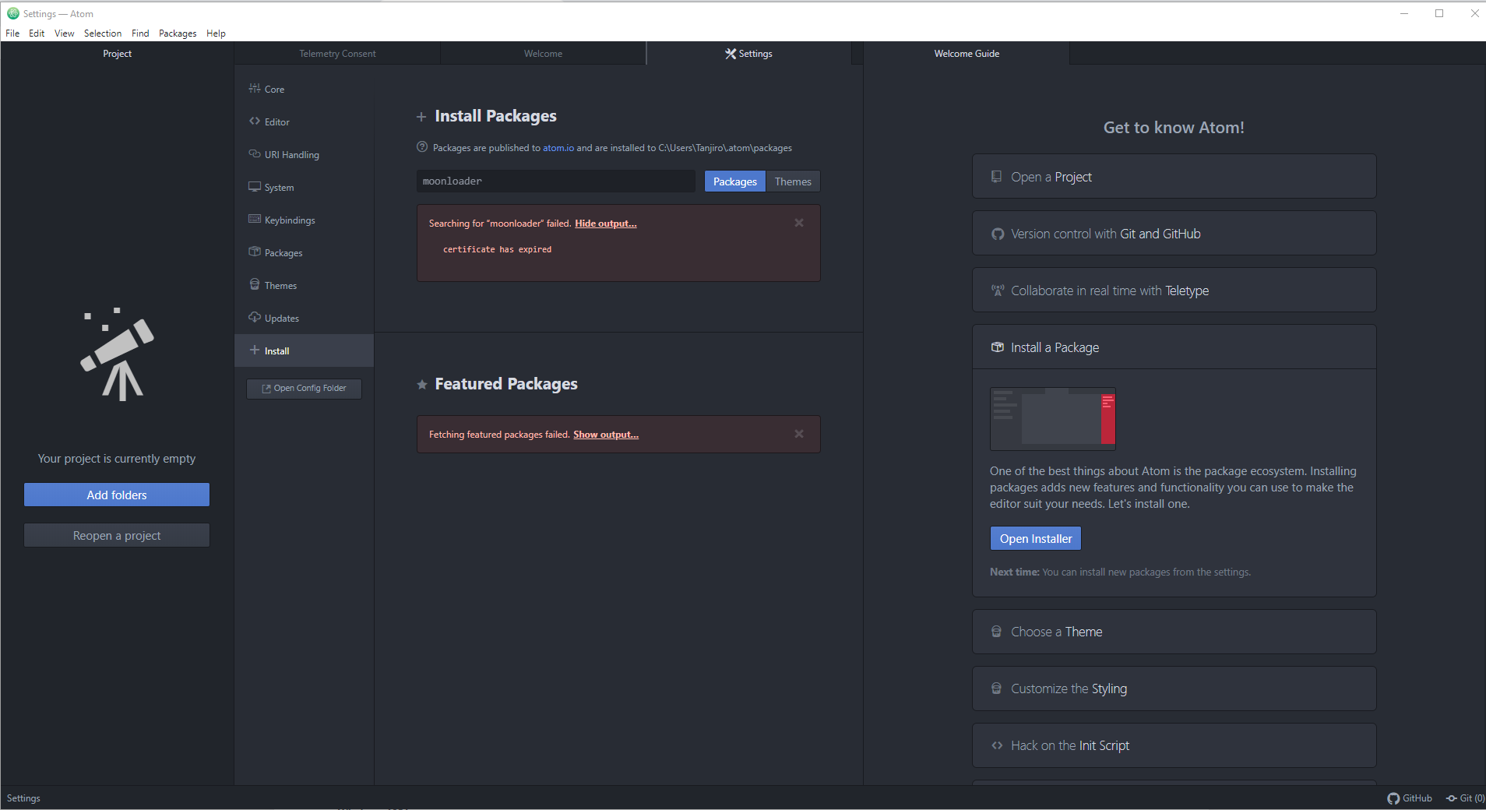This screenshot has width=1486, height=810.
Task: Open the Help menu
Action: click(216, 33)
